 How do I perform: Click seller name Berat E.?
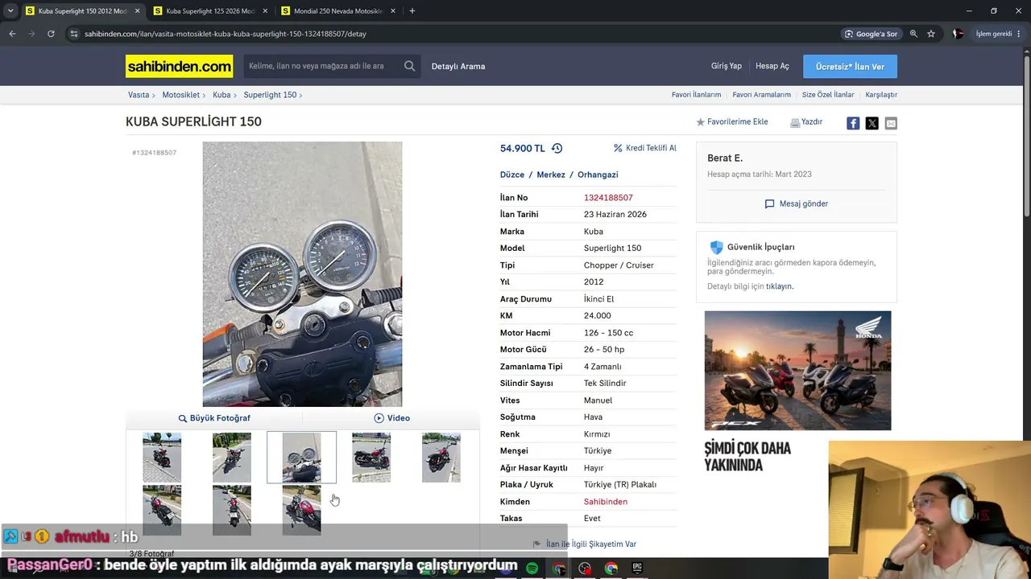(725, 158)
